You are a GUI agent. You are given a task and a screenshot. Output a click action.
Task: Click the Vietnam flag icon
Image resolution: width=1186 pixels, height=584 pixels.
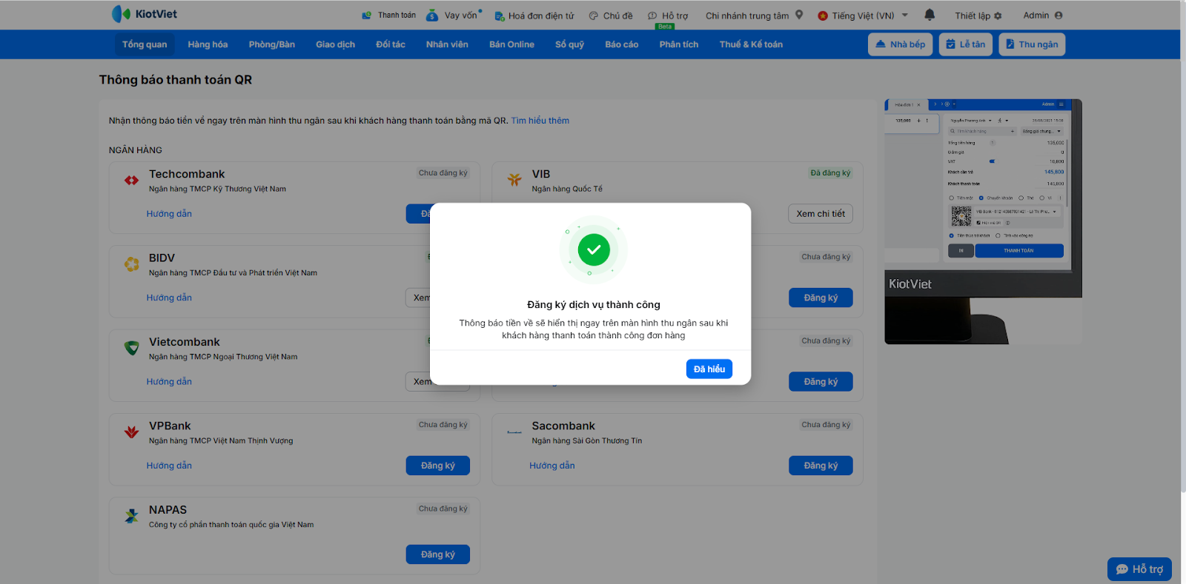[823, 16]
